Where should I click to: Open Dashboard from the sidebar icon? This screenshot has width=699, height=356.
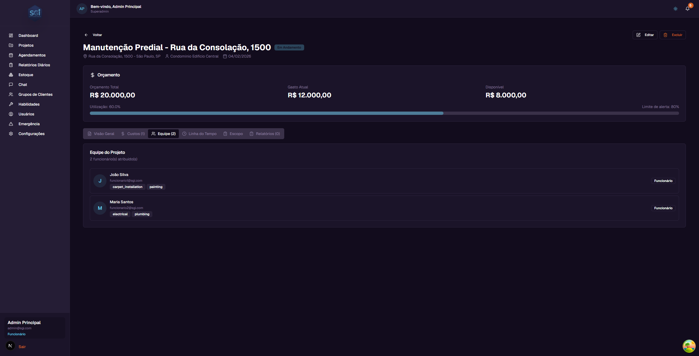[x=11, y=35]
